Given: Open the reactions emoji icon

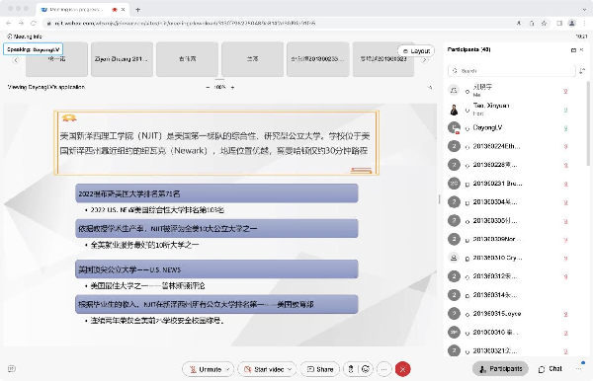Looking at the screenshot, I should 366,369.
